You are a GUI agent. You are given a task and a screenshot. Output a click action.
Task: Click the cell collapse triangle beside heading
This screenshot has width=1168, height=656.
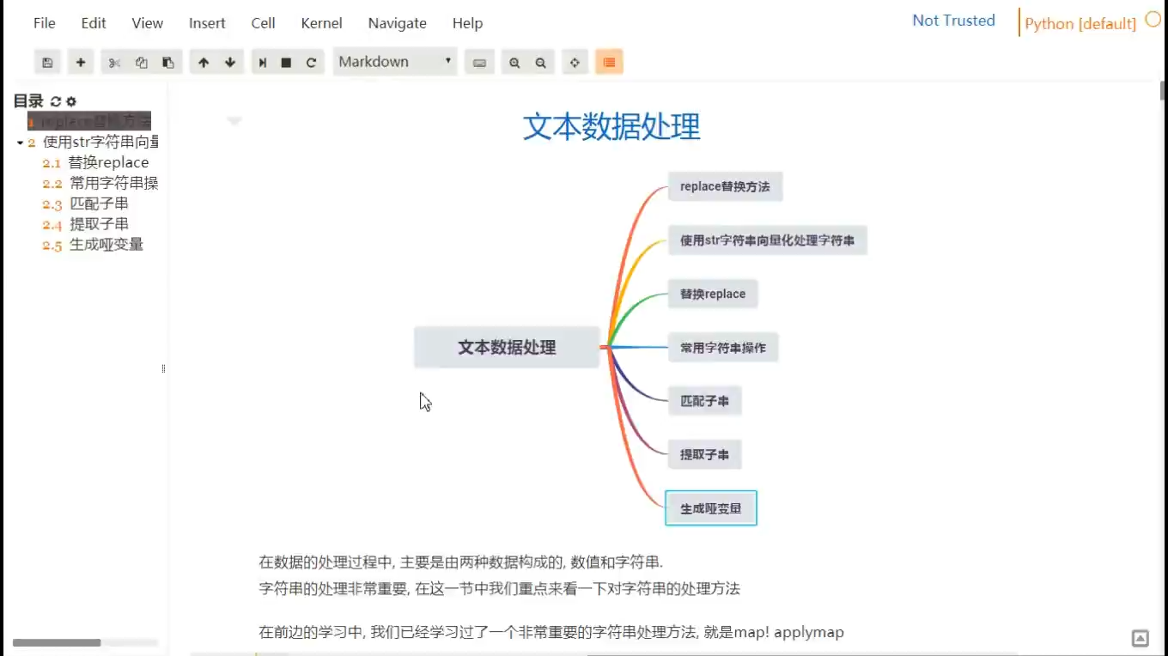point(234,121)
